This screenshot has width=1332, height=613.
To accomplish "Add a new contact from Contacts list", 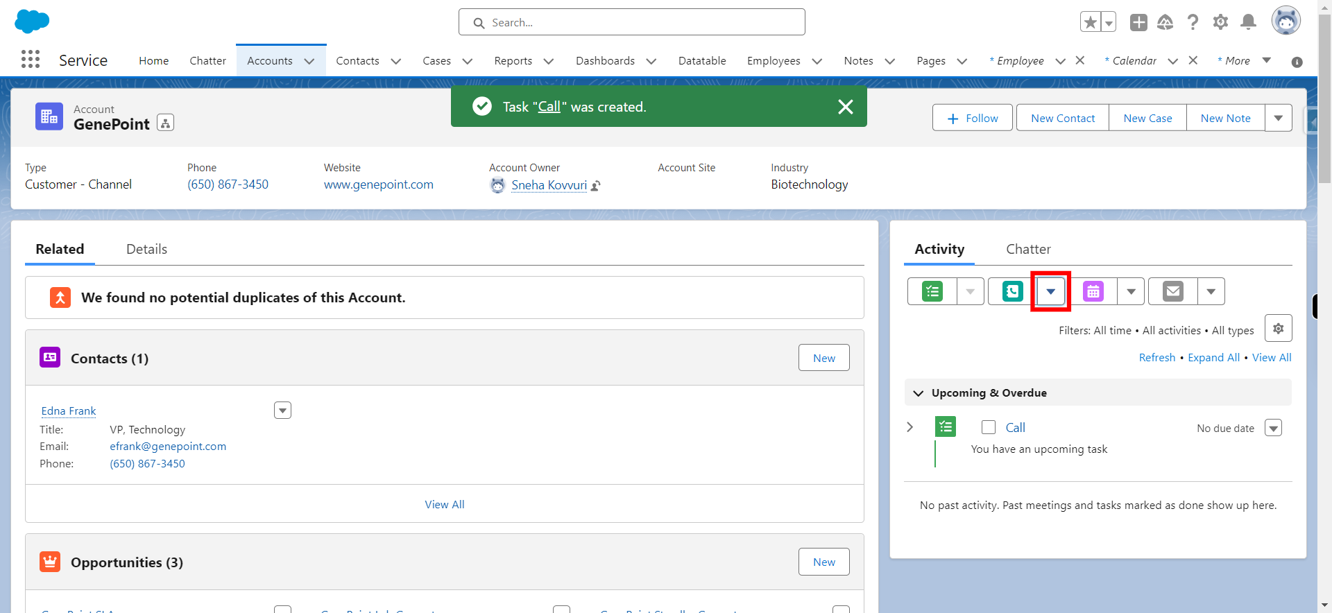I will tap(824, 358).
